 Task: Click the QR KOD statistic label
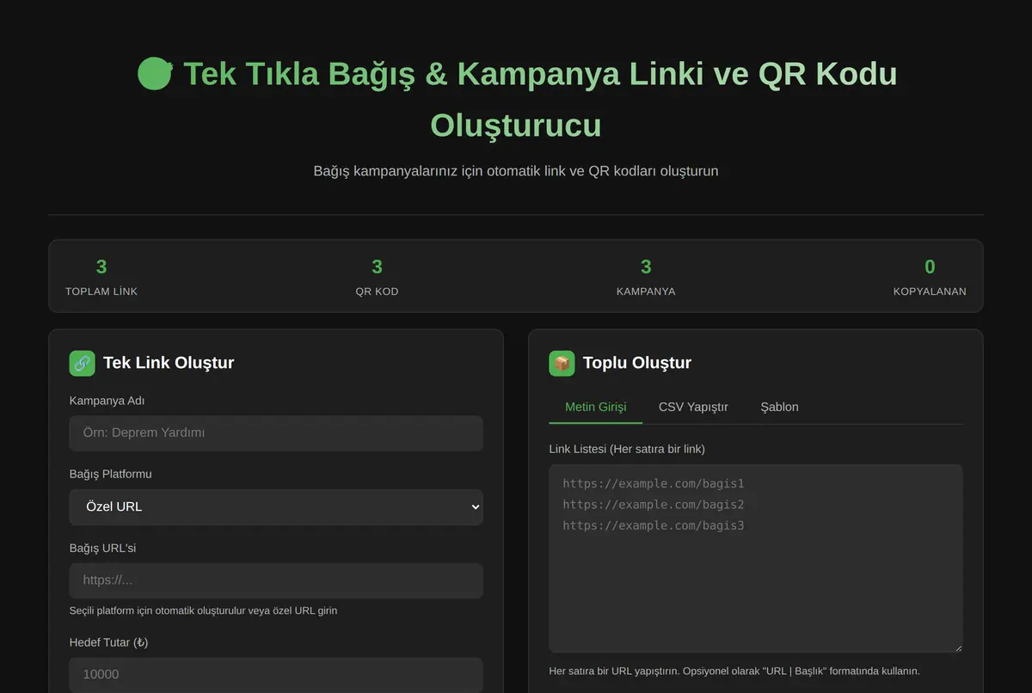[x=377, y=291]
